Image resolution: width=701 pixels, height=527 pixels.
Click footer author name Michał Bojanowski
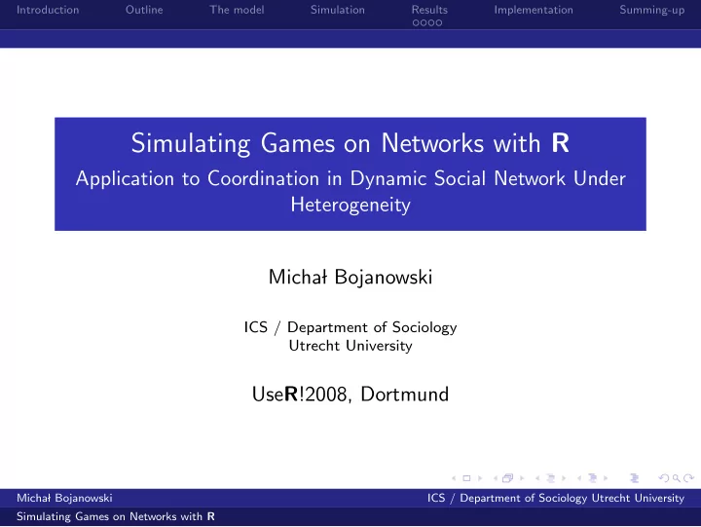pos(64,498)
